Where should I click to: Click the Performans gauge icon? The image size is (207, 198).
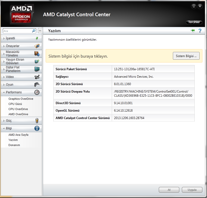[x=37, y=92]
